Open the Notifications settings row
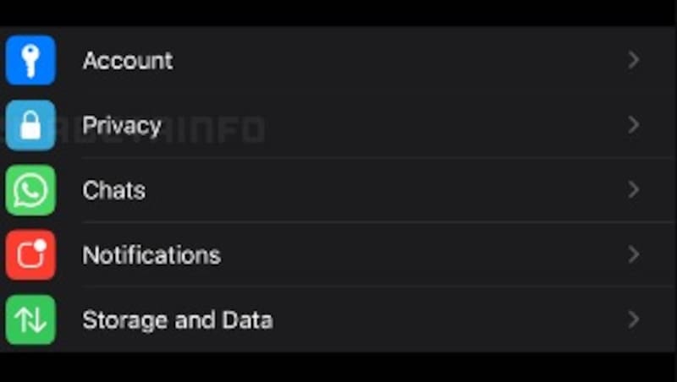This screenshot has width=677, height=382. [x=355, y=254]
